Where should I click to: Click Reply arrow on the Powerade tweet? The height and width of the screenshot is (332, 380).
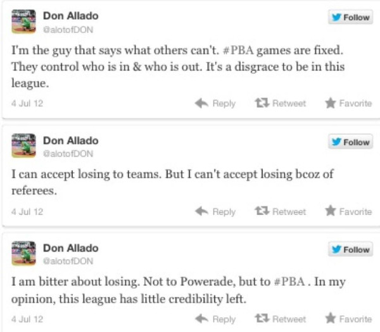[201, 319]
